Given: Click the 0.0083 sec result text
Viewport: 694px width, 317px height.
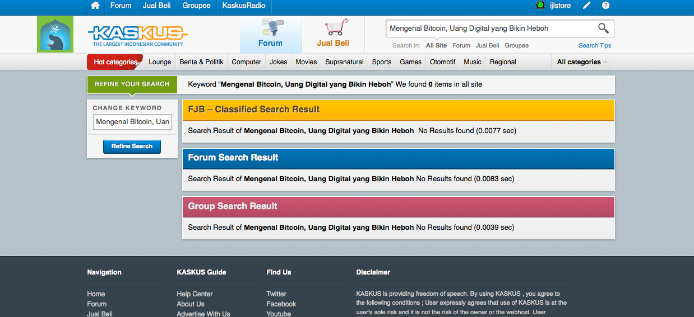Looking at the screenshot, I should tap(494, 179).
